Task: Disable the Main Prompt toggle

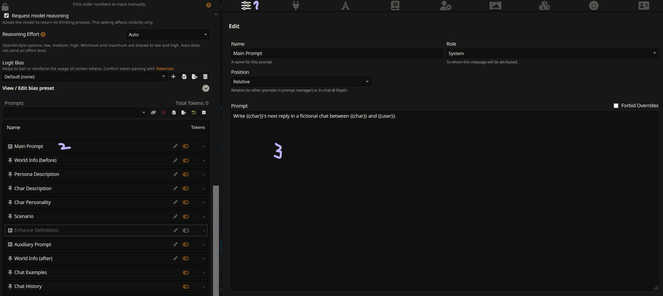Action: point(186,146)
